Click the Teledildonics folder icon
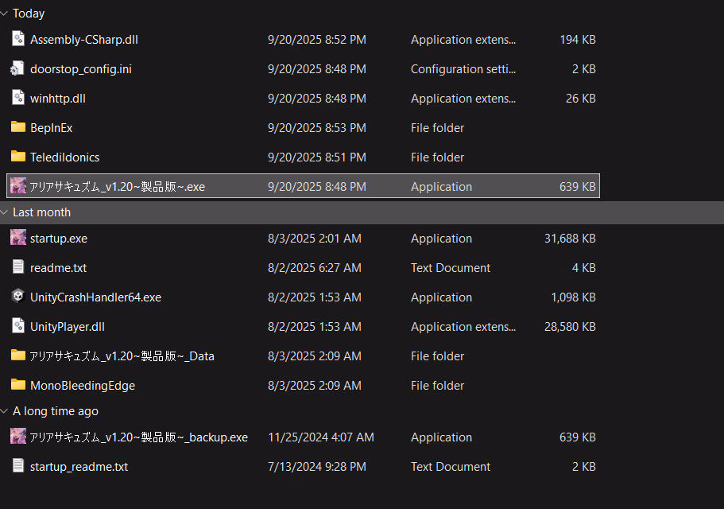Image resolution: width=724 pixels, height=509 pixels. coord(18,157)
